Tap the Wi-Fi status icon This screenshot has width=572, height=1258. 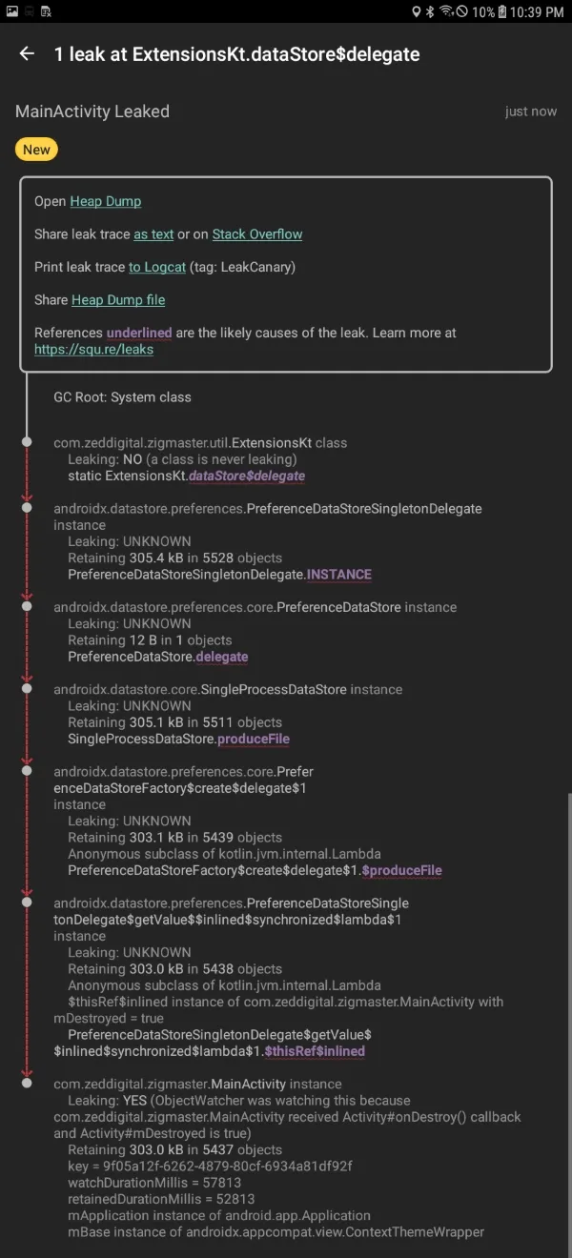[x=445, y=12]
